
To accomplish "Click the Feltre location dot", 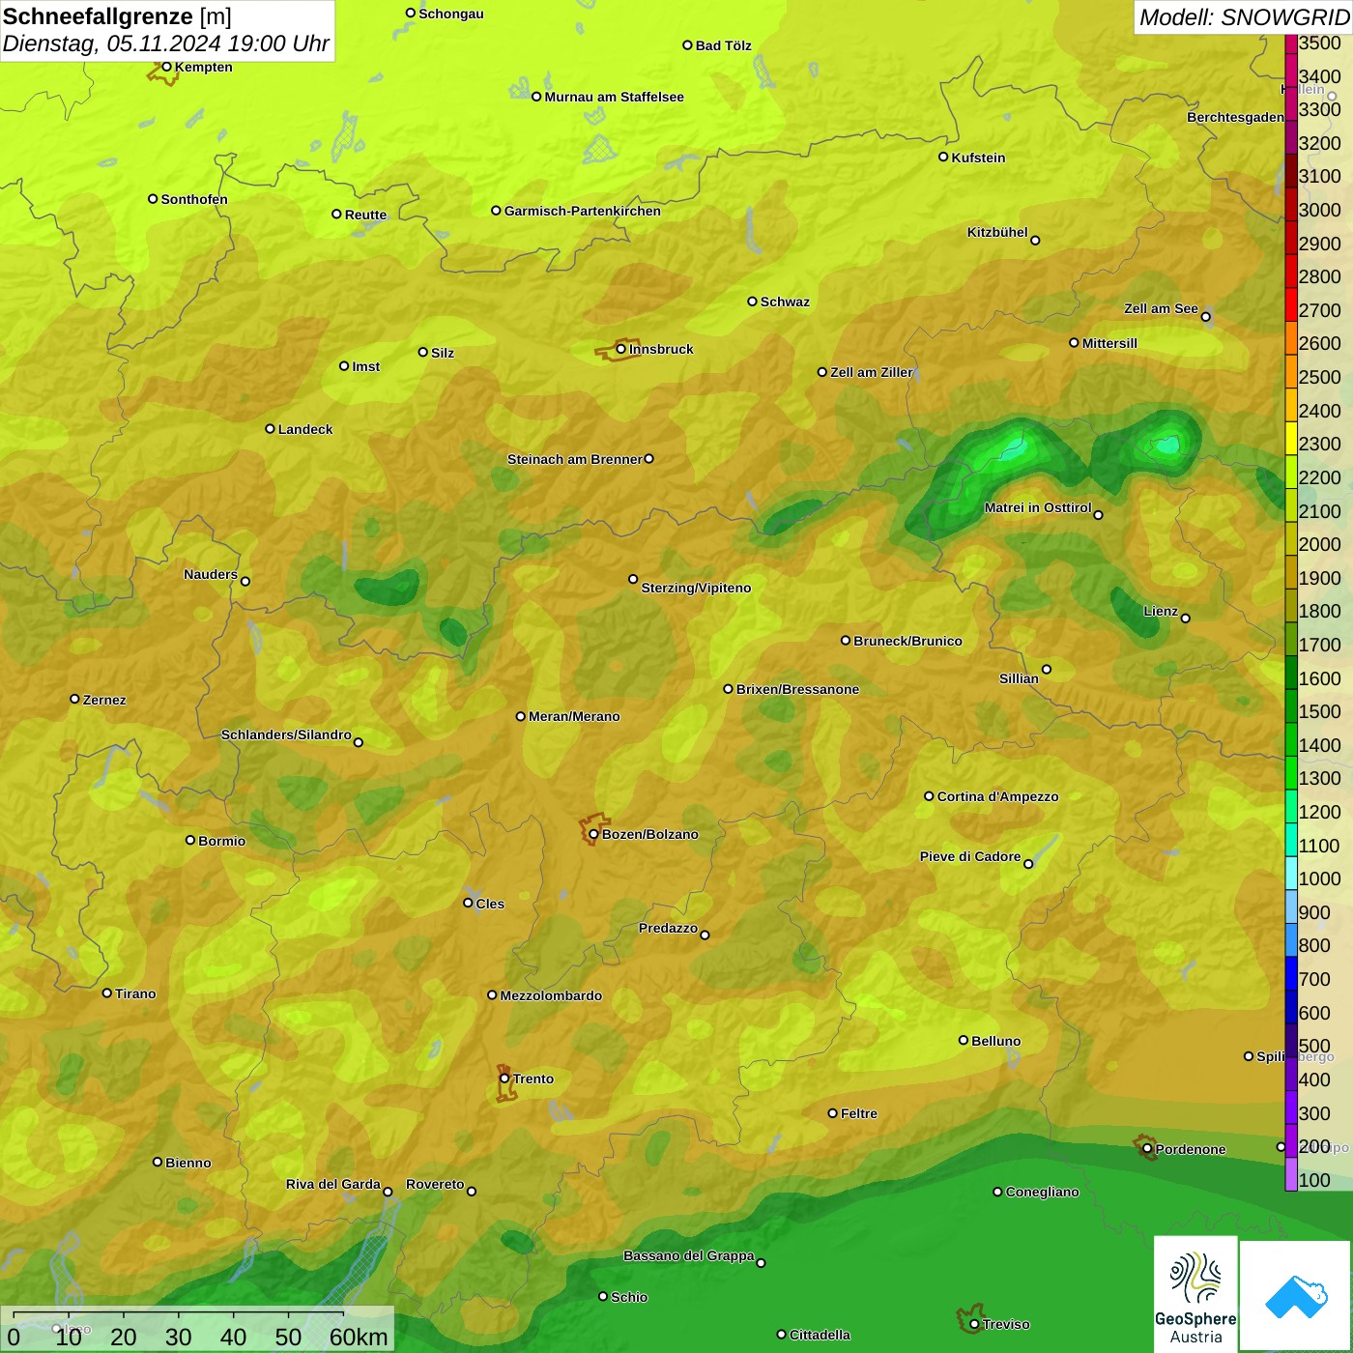I will click(832, 1113).
